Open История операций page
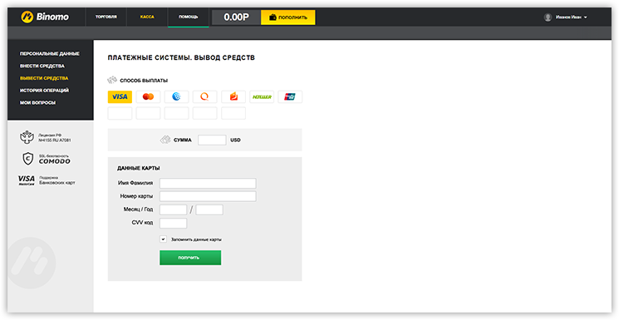Screen dimensions: 619x320 pyautogui.click(x=44, y=91)
